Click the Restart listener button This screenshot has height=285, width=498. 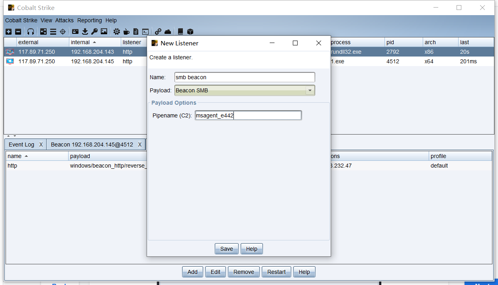(x=276, y=272)
